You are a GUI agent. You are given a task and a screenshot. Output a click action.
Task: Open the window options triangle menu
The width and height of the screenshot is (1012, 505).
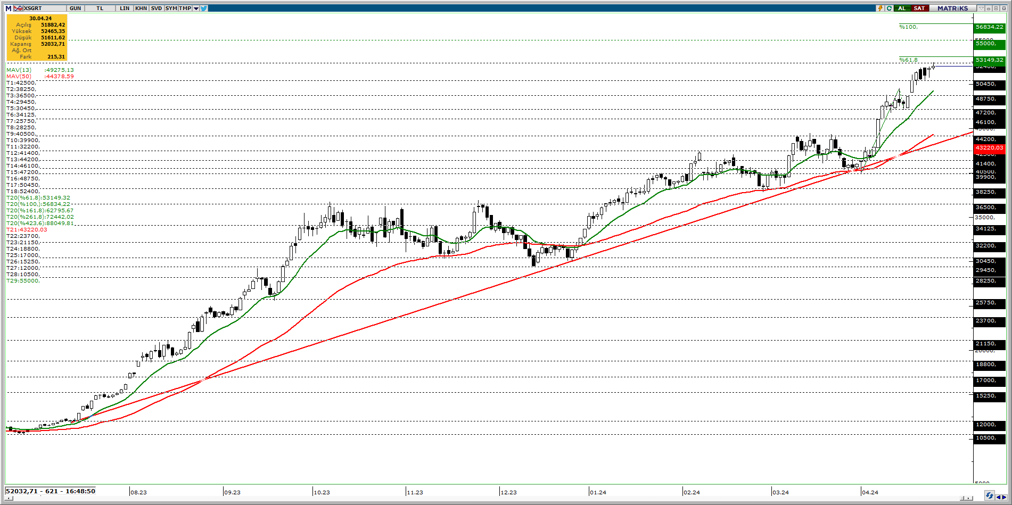tap(981, 8)
